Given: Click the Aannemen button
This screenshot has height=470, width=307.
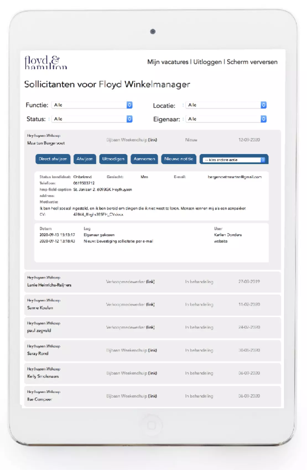Looking at the screenshot, I should click(x=144, y=159).
